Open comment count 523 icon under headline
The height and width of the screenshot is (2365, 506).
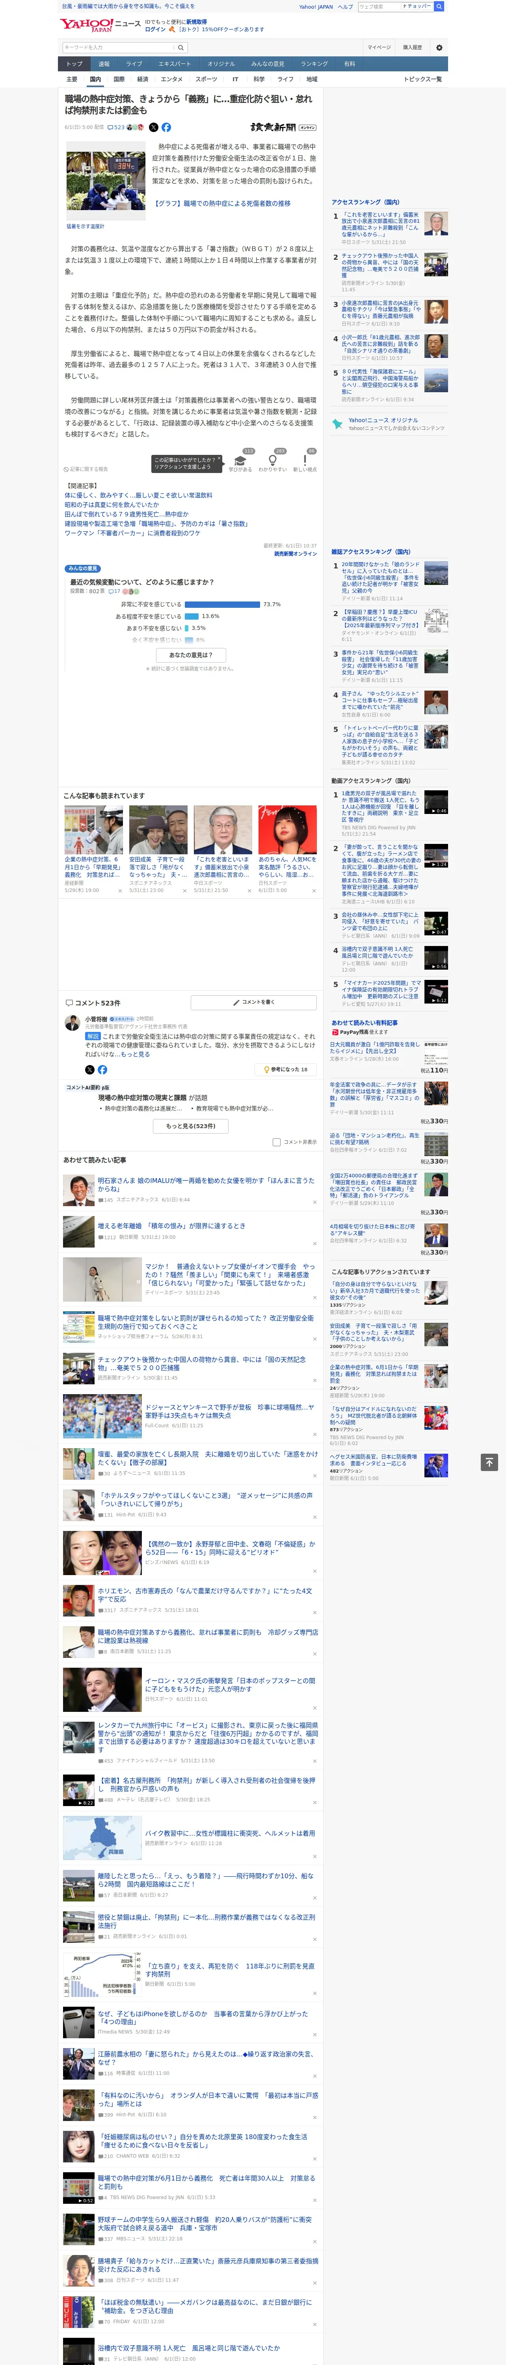(116, 128)
